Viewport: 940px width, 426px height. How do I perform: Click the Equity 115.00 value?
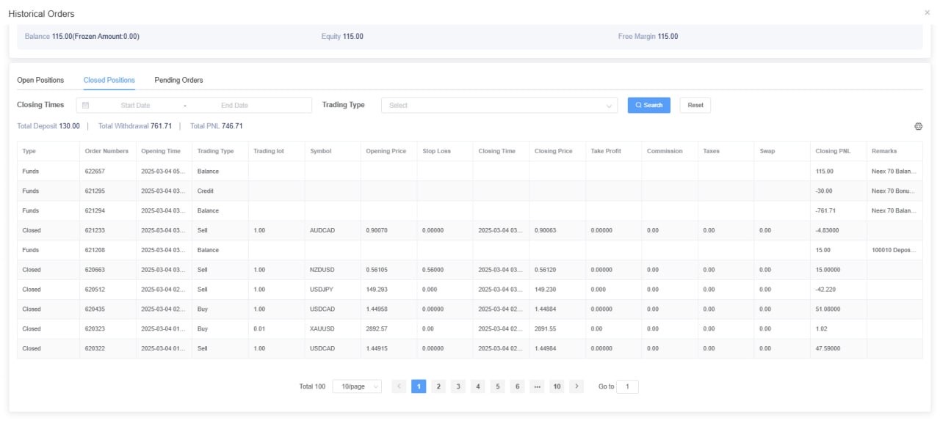click(x=342, y=37)
